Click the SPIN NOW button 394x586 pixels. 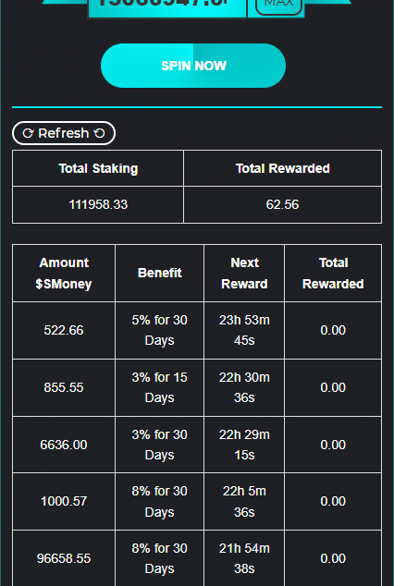[x=193, y=66]
